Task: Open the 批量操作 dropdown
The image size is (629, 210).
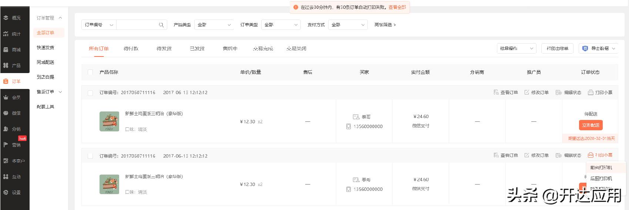Action: [517, 48]
